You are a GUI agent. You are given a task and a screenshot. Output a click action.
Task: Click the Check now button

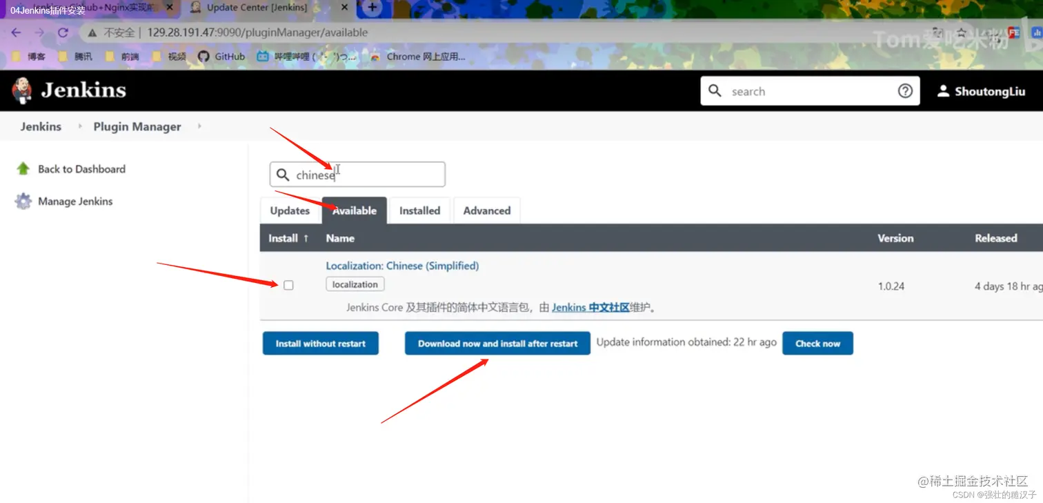(x=817, y=343)
